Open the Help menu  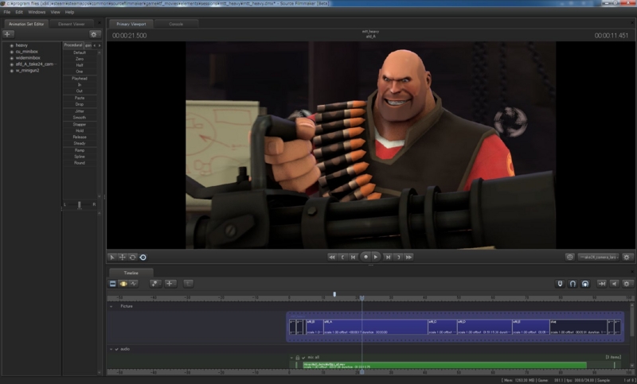point(69,12)
